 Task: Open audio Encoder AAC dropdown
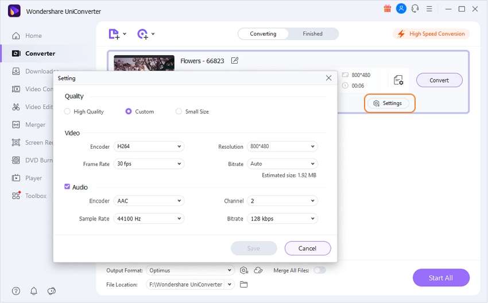tap(149, 201)
